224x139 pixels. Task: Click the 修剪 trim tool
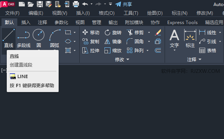click(135, 33)
